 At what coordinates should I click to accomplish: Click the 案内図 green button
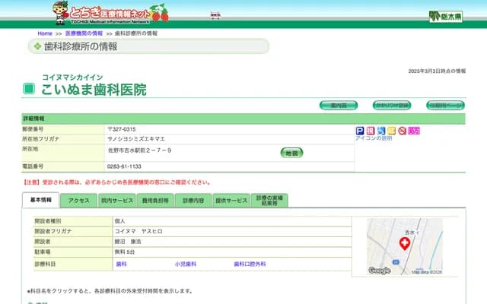(339, 106)
